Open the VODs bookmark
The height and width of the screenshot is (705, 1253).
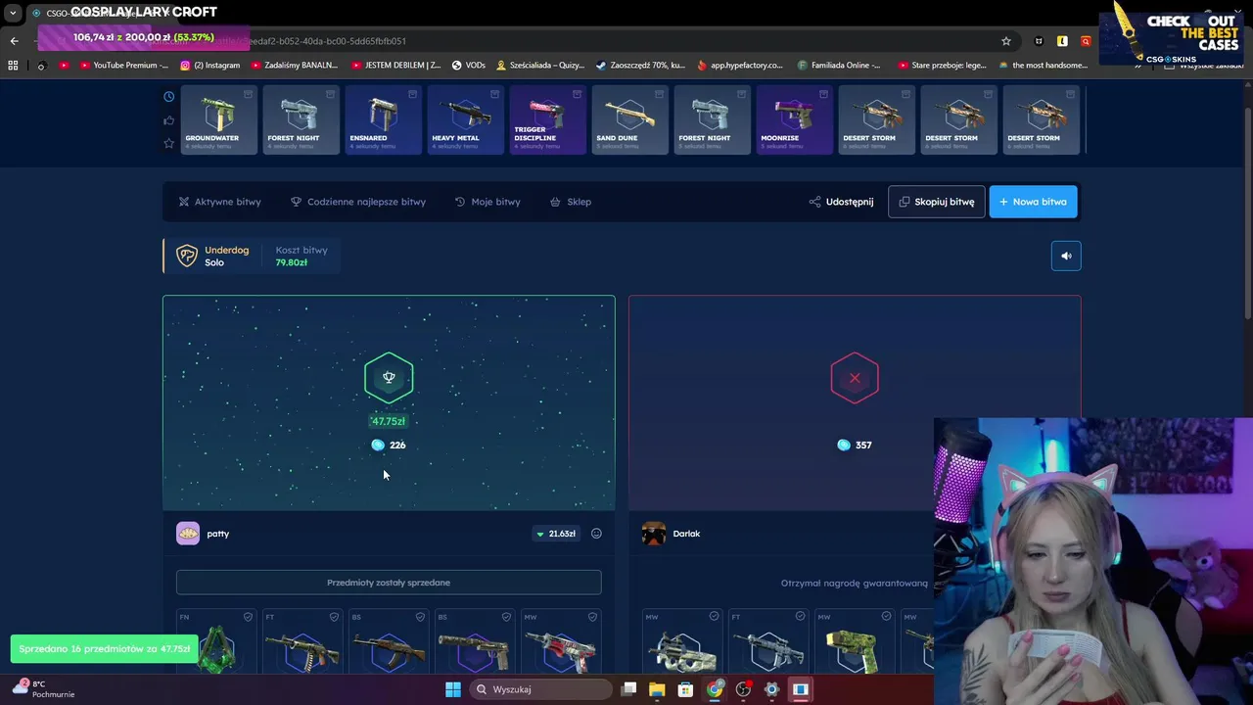click(469, 66)
